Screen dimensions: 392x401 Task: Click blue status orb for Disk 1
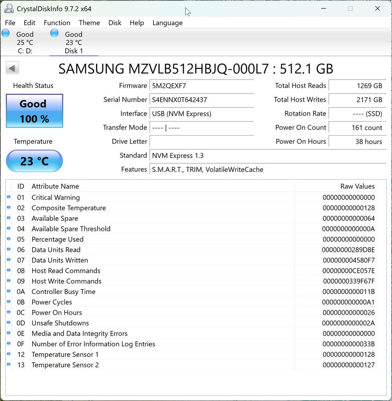pyautogui.click(x=54, y=33)
